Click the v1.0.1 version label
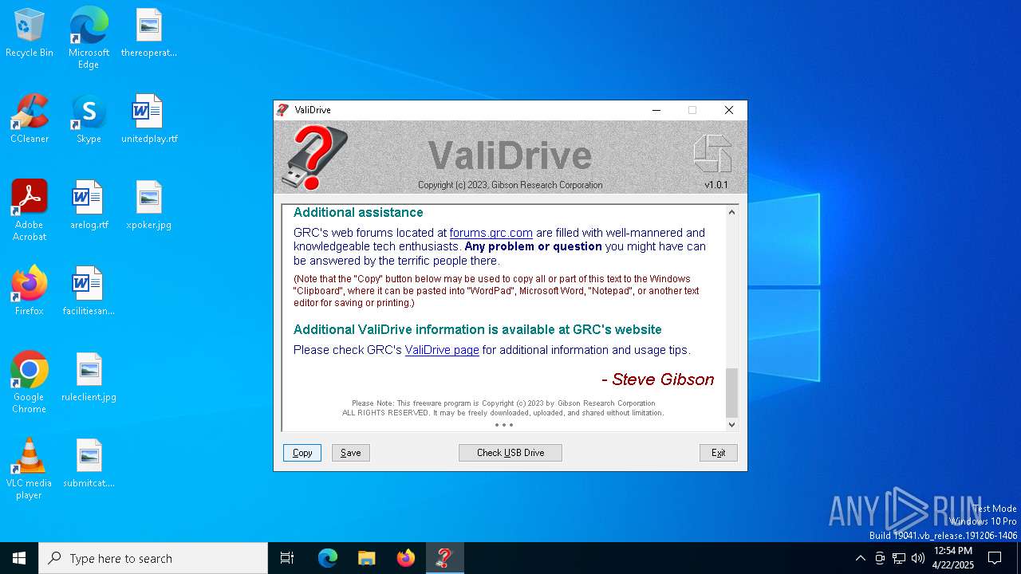This screenshot has height=574, width=1021. coord(716,185)
